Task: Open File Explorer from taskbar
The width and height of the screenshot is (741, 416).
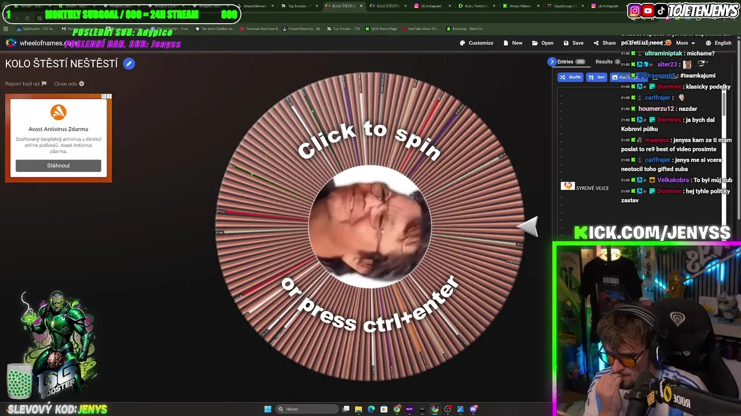Action: tap(358, 409)
